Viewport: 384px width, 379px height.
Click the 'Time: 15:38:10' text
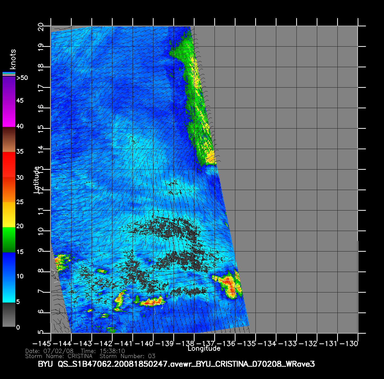[103, 351]
